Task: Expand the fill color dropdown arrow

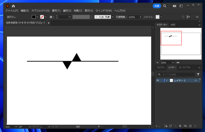Action: pyautogui.click(x=37, y=17)
